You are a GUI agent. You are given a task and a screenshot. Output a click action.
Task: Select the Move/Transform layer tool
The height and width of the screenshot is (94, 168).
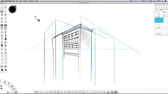(x=62, y=92)
